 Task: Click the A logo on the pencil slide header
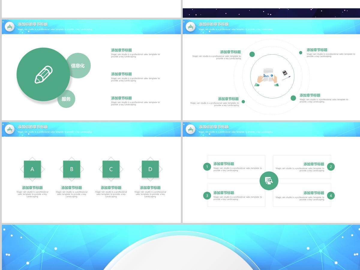(x=10, y=27)
